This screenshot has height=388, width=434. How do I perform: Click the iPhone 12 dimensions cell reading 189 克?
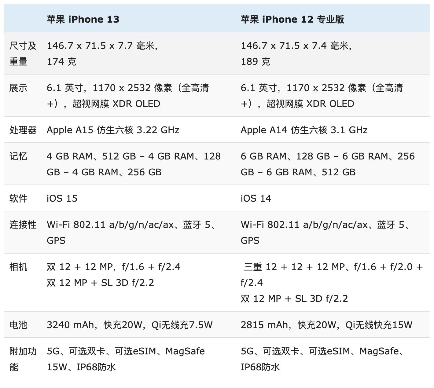(296, 53)
